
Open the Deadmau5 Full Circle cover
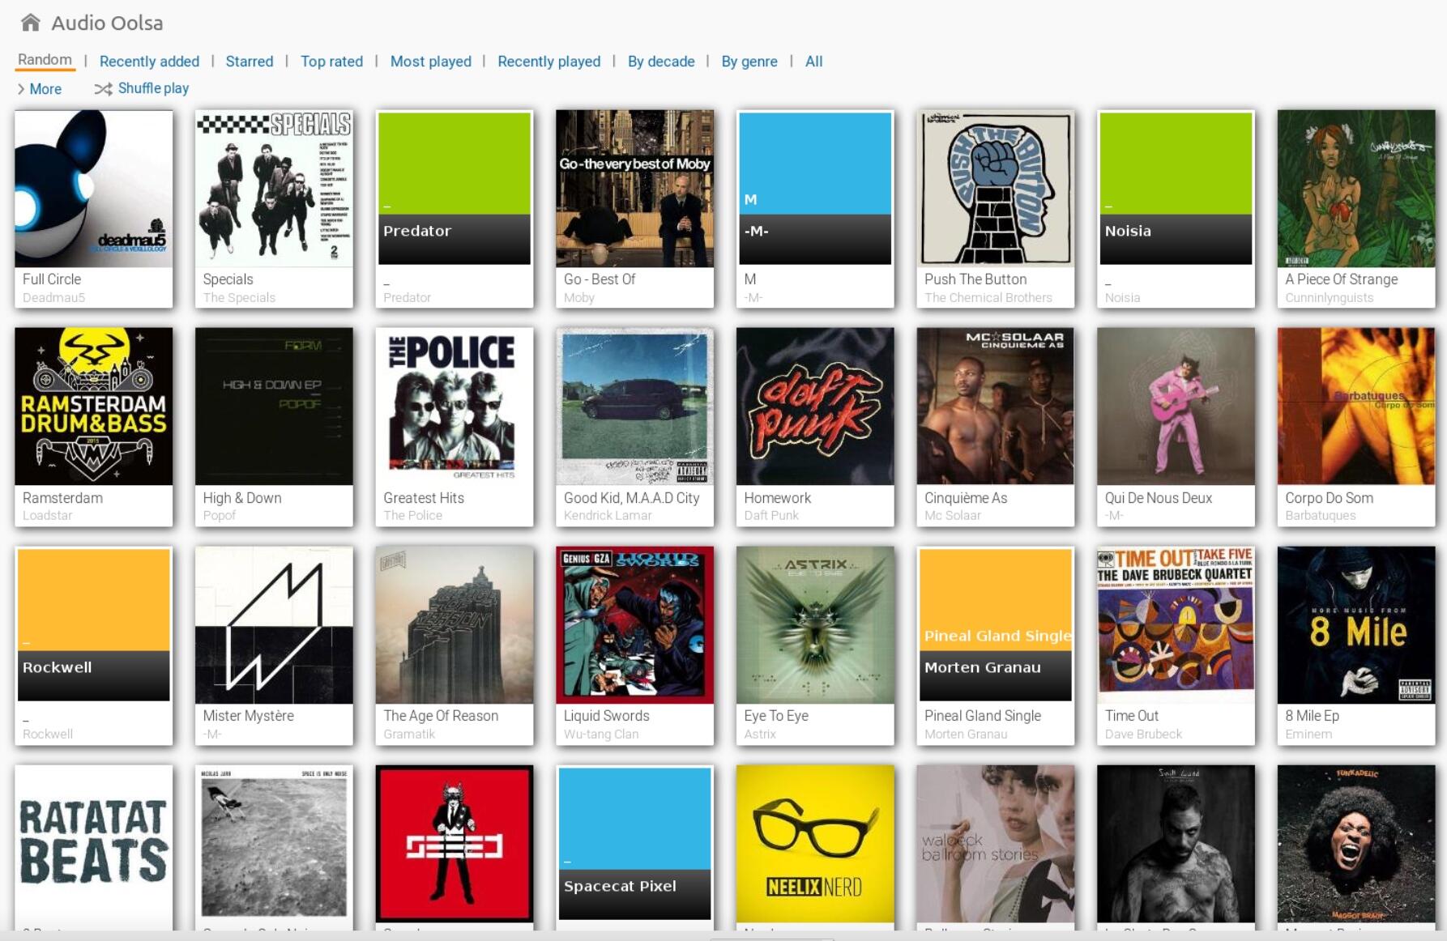point(94,189)
